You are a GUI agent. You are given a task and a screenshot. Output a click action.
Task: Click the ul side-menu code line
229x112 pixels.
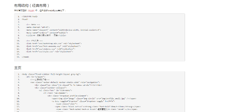pos(55,90)
